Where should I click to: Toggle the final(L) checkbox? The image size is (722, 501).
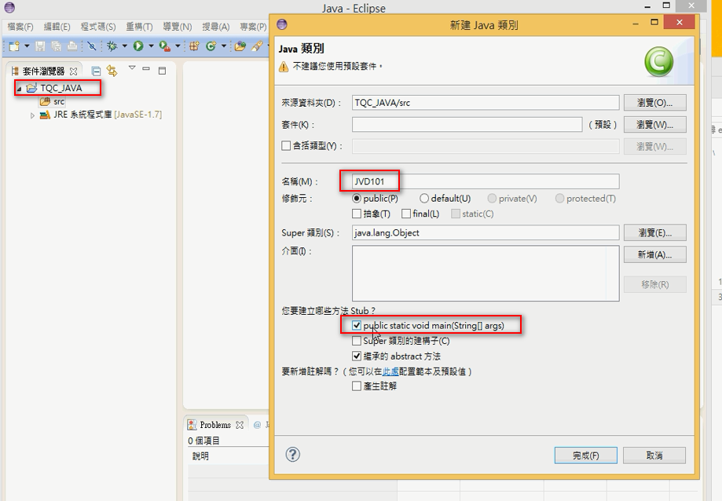point(406,214)
